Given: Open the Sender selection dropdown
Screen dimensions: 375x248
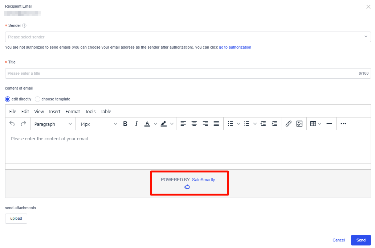Looking at the screenshot, I should coord(188,37).
